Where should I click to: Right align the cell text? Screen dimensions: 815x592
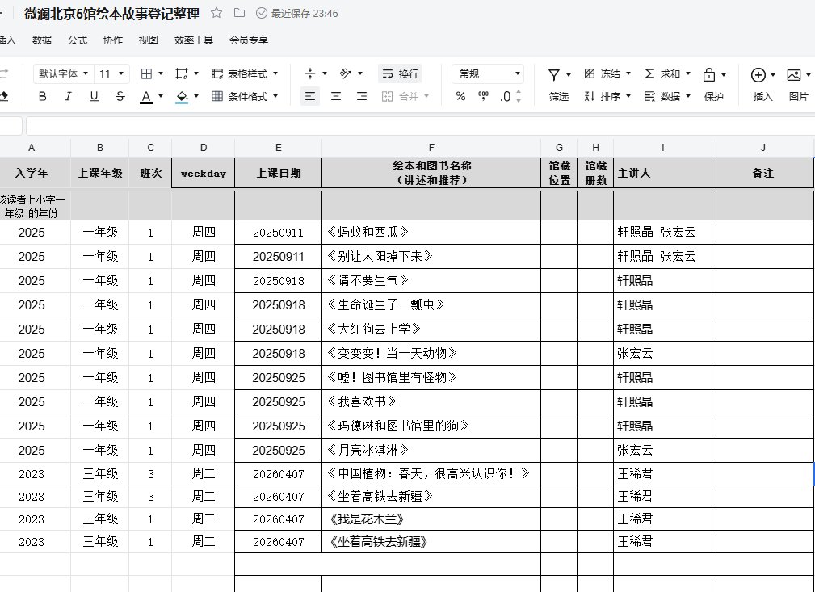tap(362, 97)
